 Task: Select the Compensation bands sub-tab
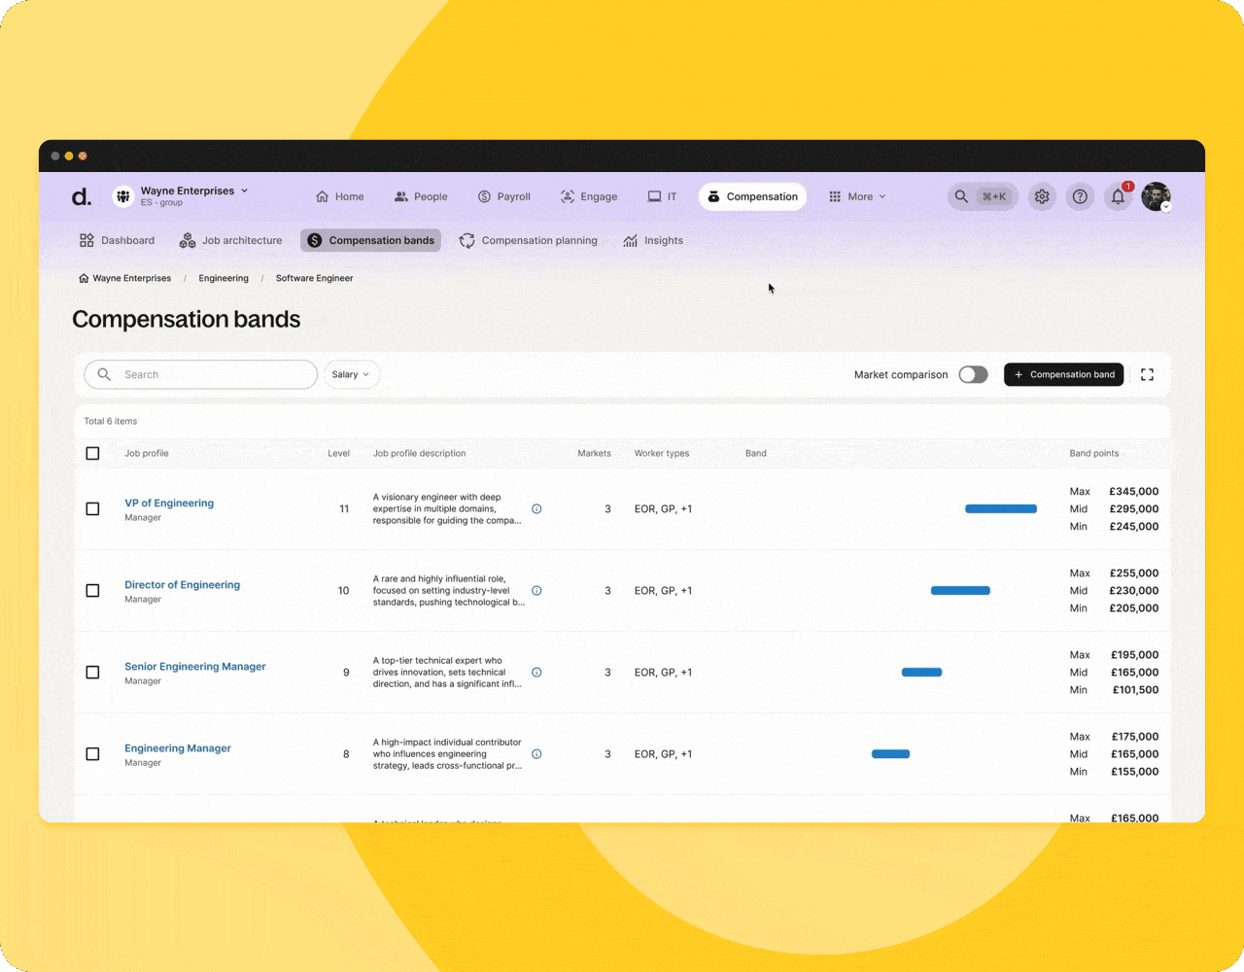(370, 240)
